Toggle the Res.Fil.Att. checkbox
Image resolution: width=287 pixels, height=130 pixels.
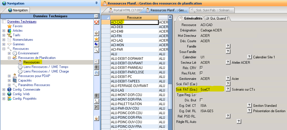coord(201,73)
